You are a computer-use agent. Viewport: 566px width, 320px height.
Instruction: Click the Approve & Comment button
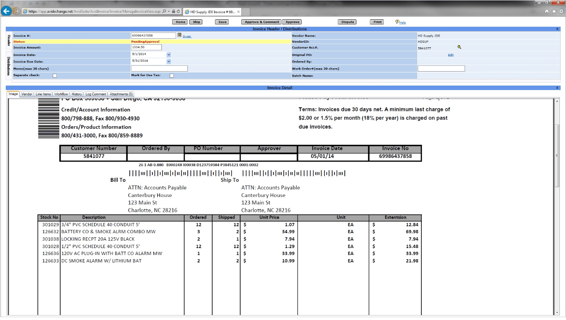point(262,22)
